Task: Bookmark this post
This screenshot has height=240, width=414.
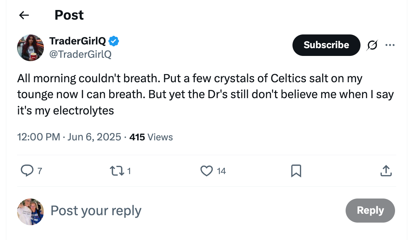Action: click(x=296, y=171)
